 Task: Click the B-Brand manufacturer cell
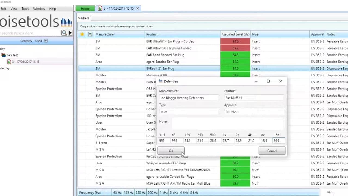(119, 143)
